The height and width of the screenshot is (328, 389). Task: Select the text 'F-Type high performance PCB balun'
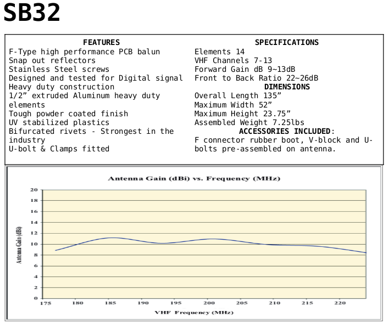pos(84,52)
